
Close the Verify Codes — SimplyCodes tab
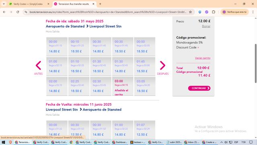(x=48, y=4)
